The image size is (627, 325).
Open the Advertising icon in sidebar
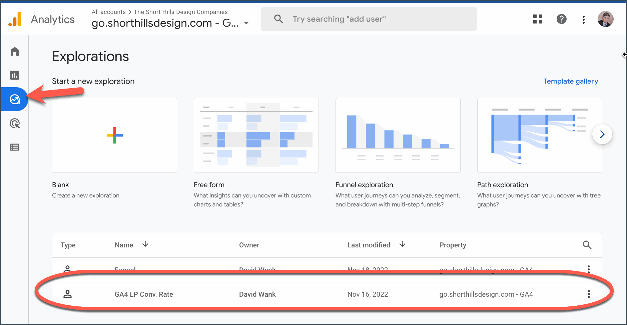pos(15,124)
